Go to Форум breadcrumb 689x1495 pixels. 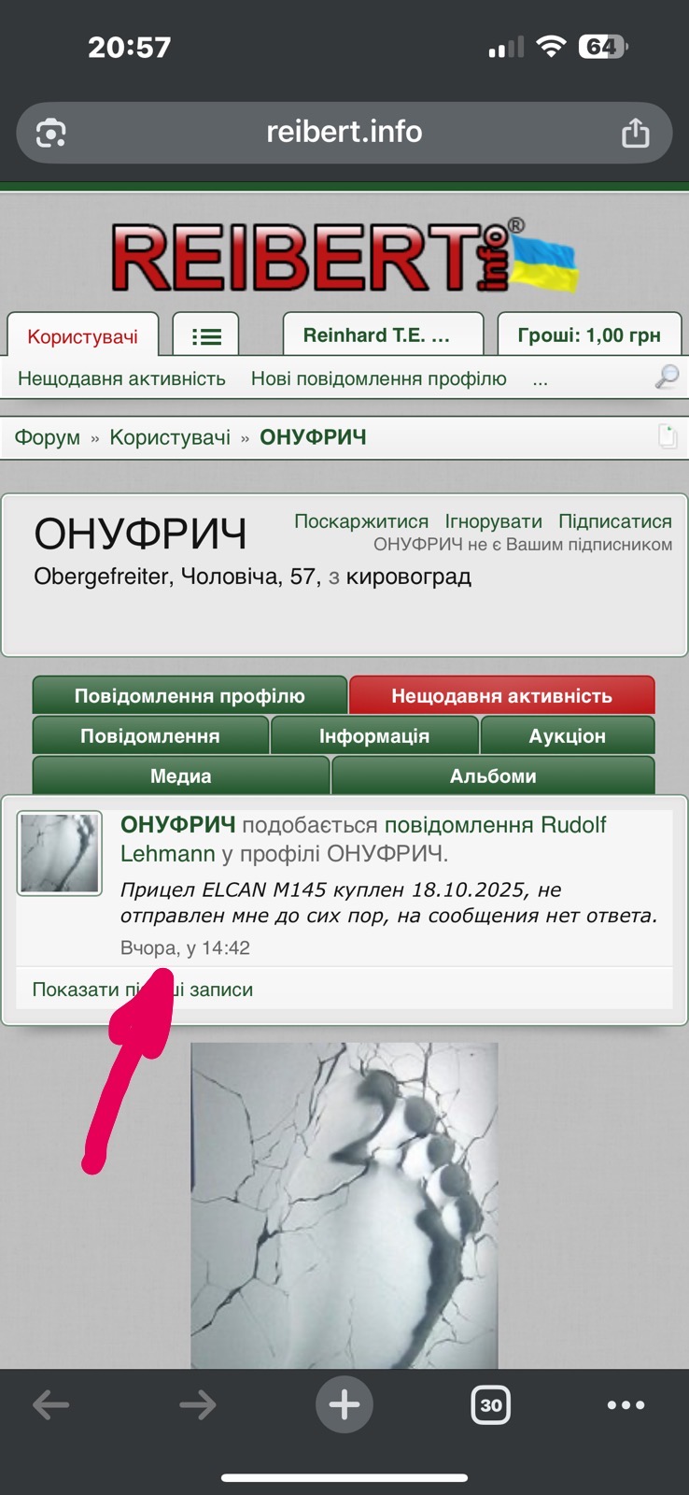click(x=48, y=437)
